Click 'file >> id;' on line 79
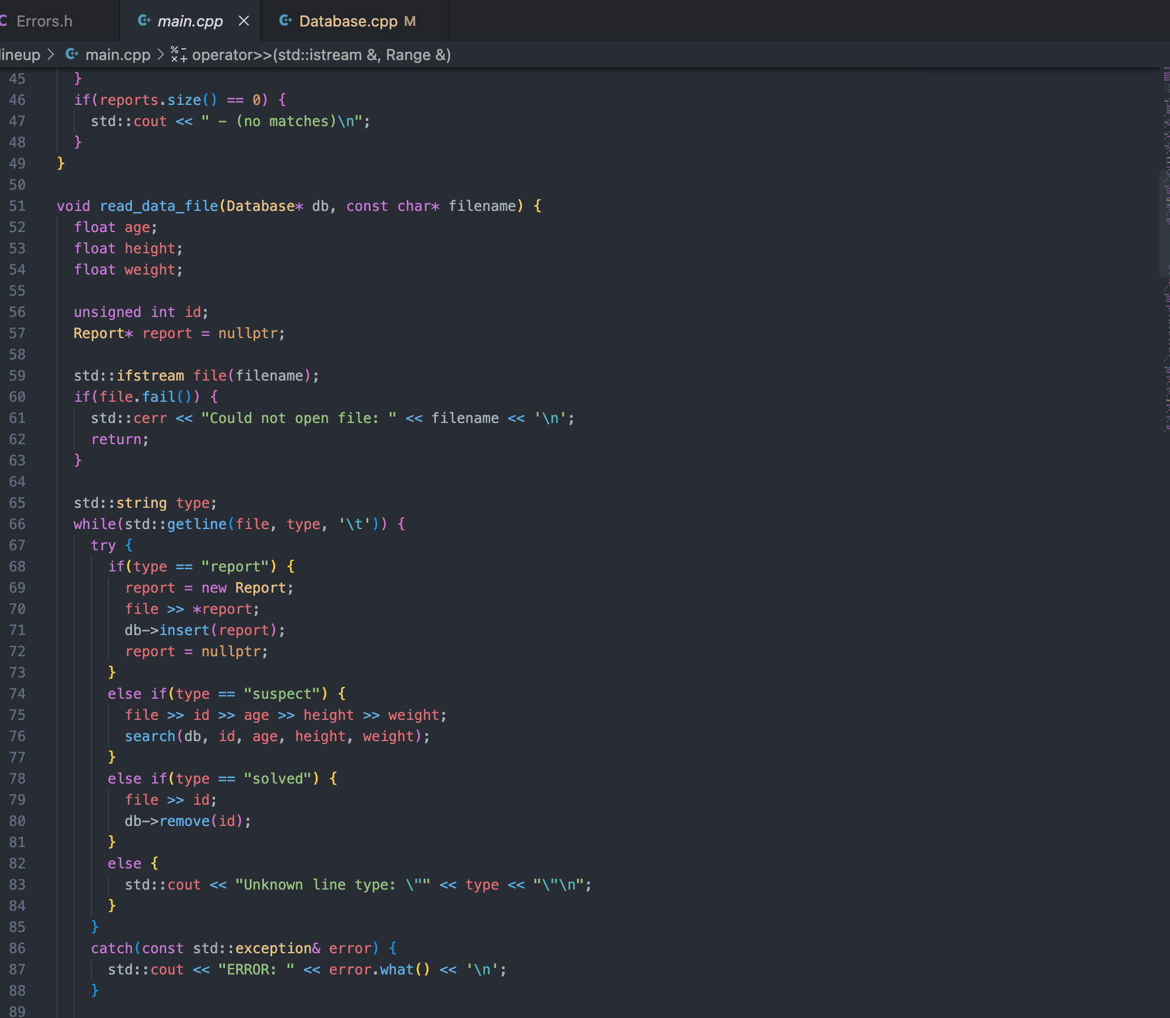 (171, 800)
